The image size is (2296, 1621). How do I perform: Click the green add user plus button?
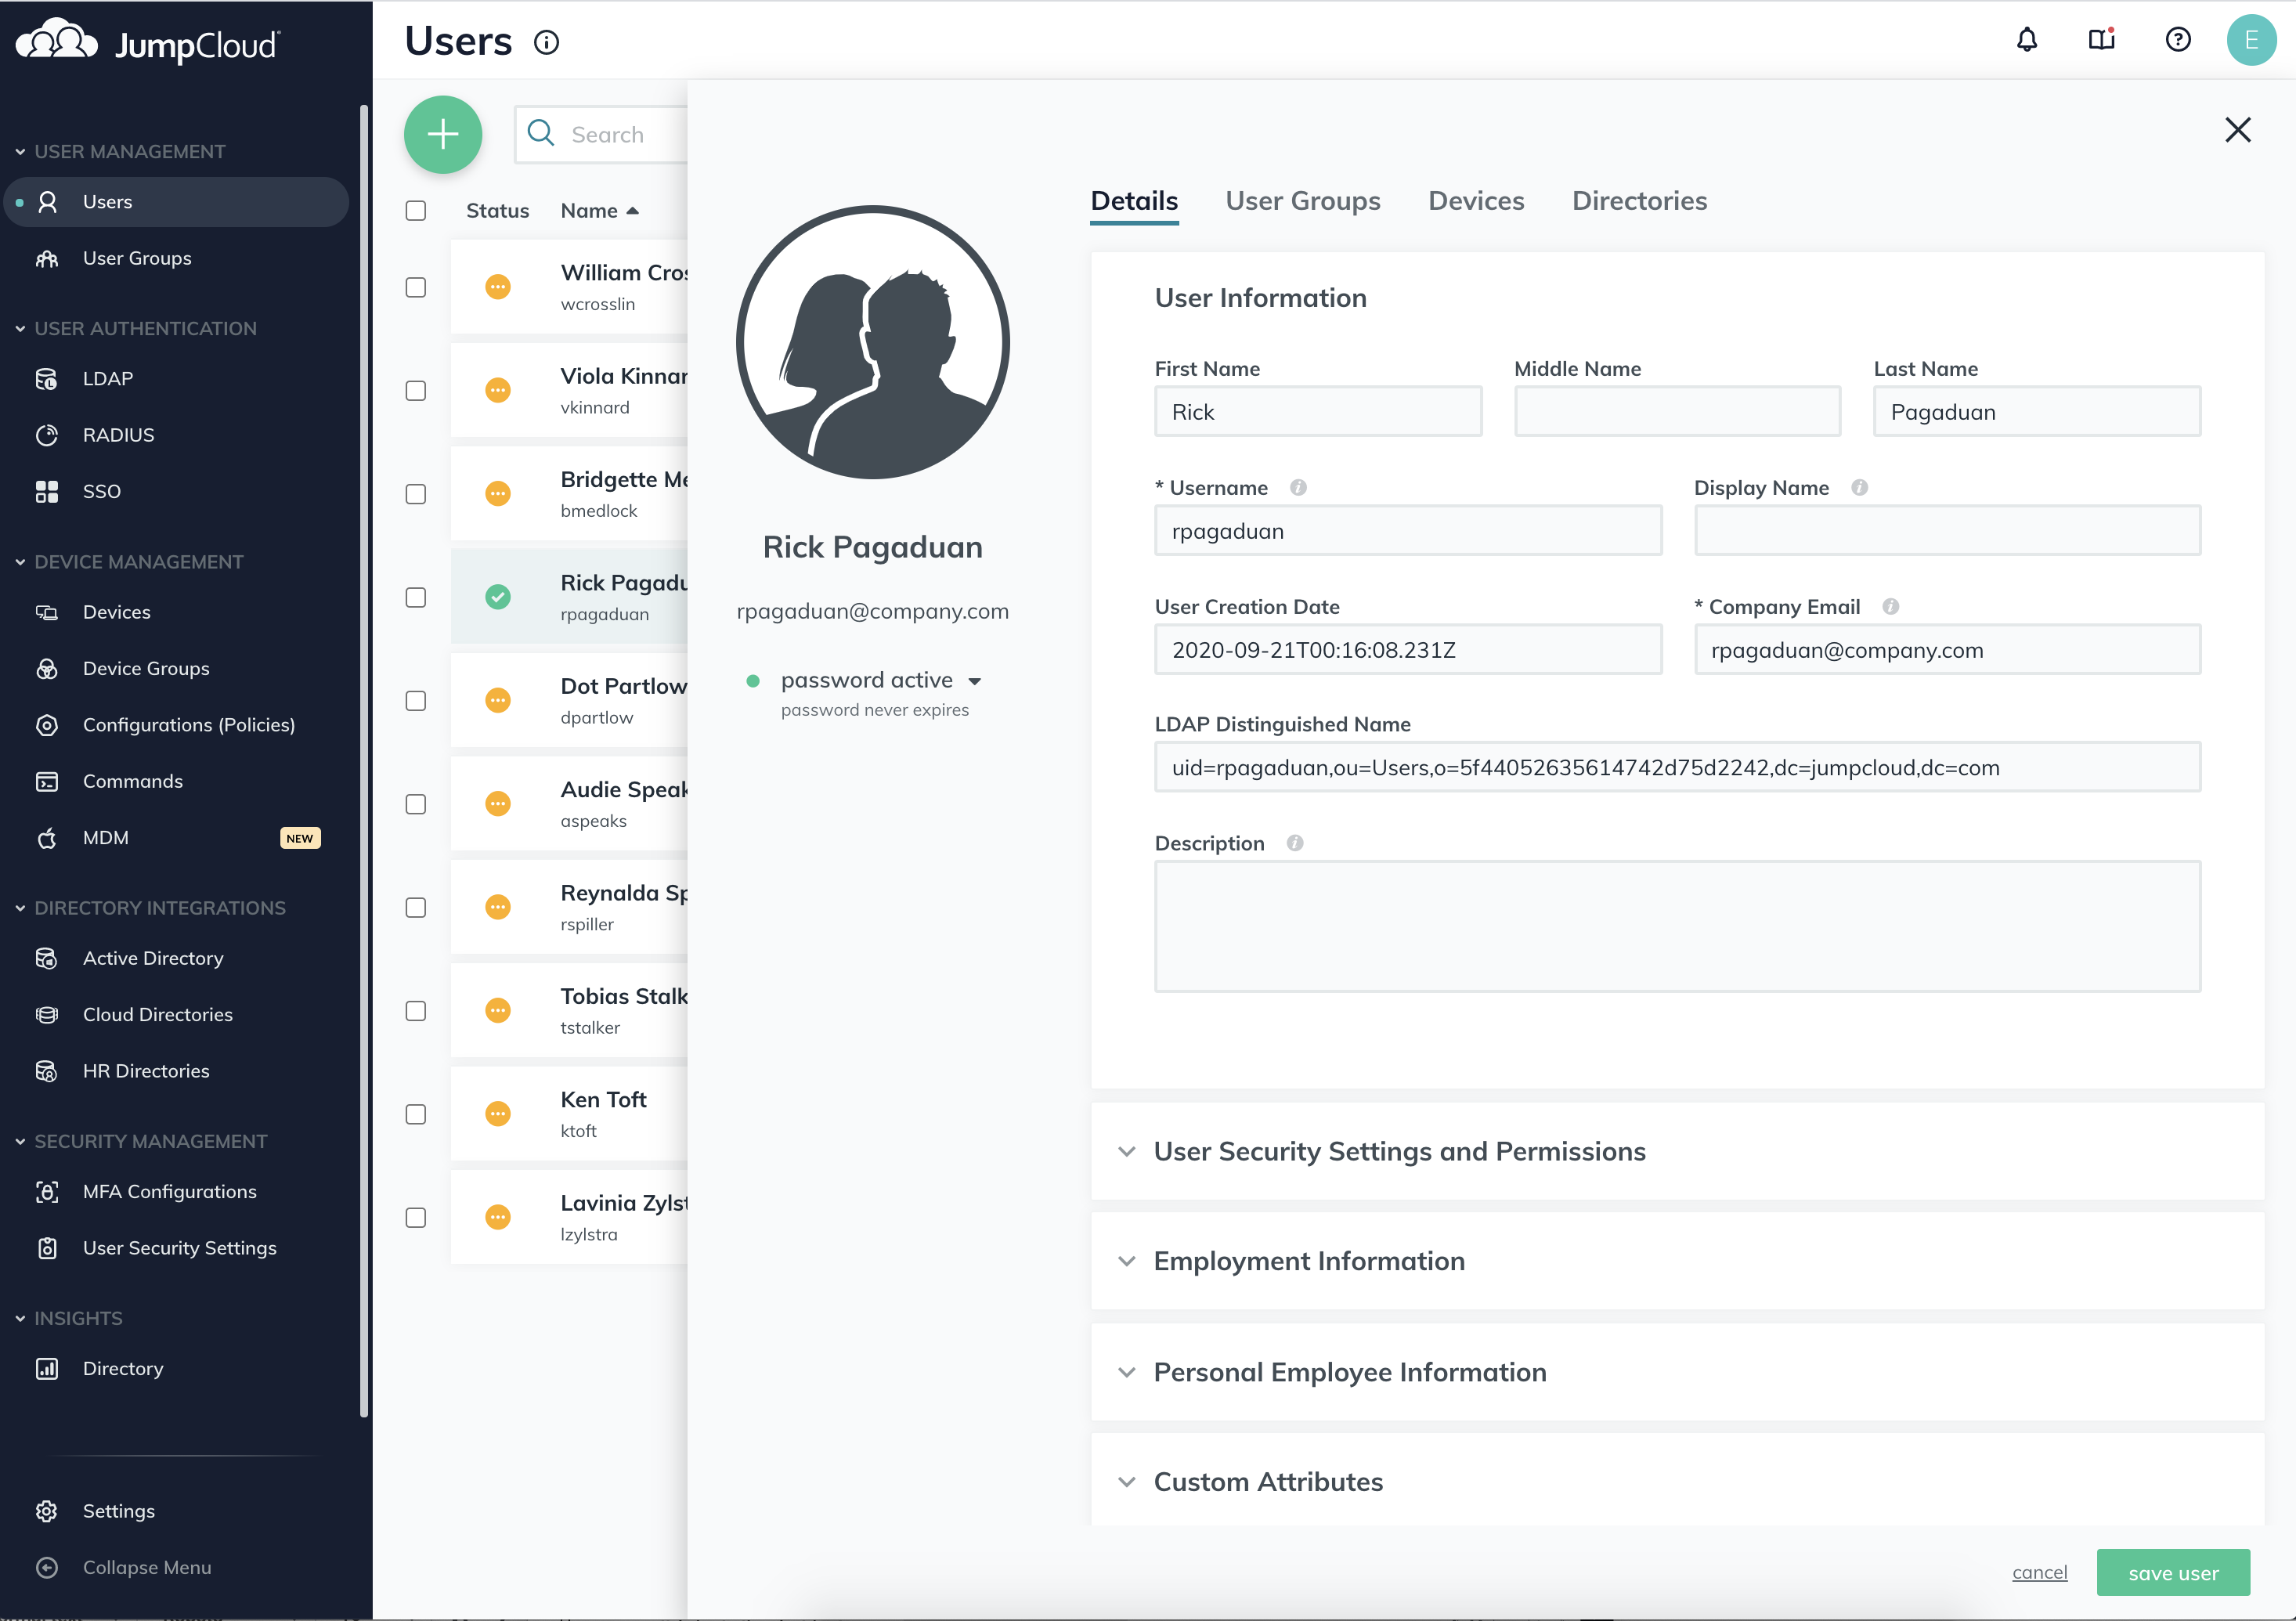coord(442,134)
